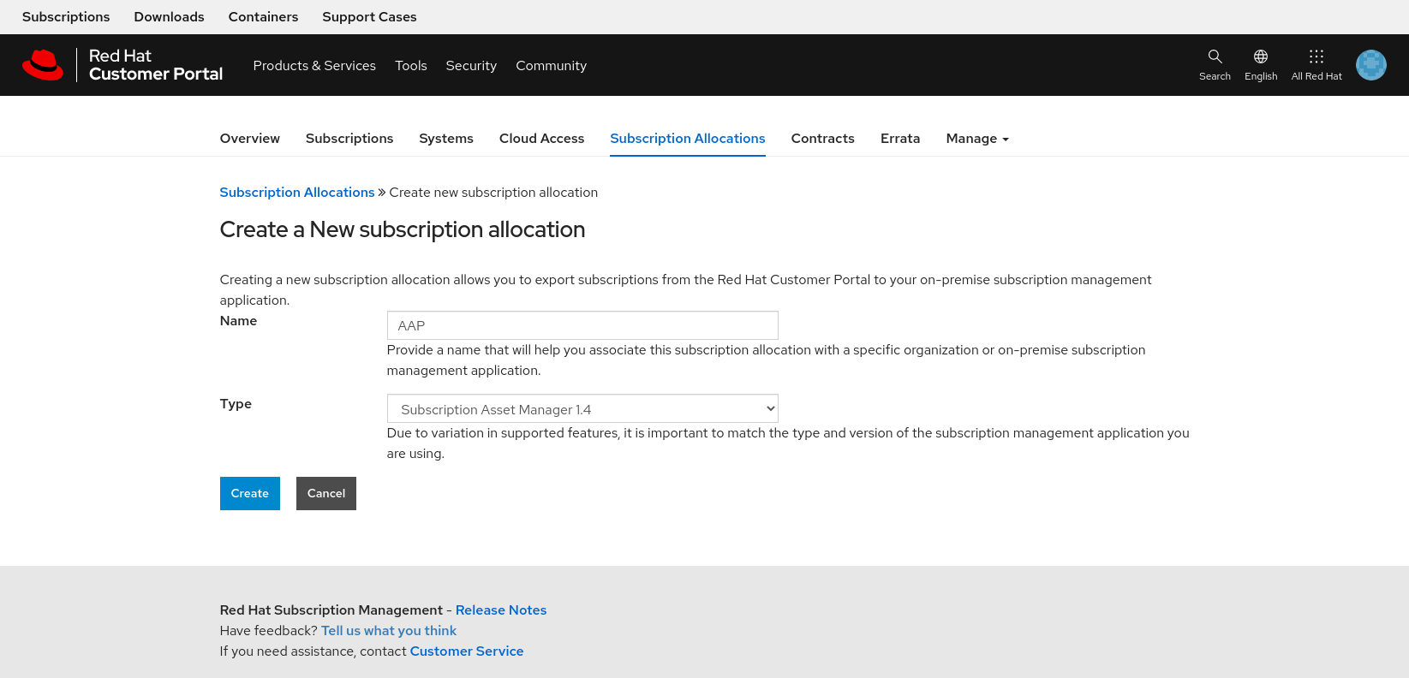
Task: Switch to the Systems tab
Action: click(445, 139)
